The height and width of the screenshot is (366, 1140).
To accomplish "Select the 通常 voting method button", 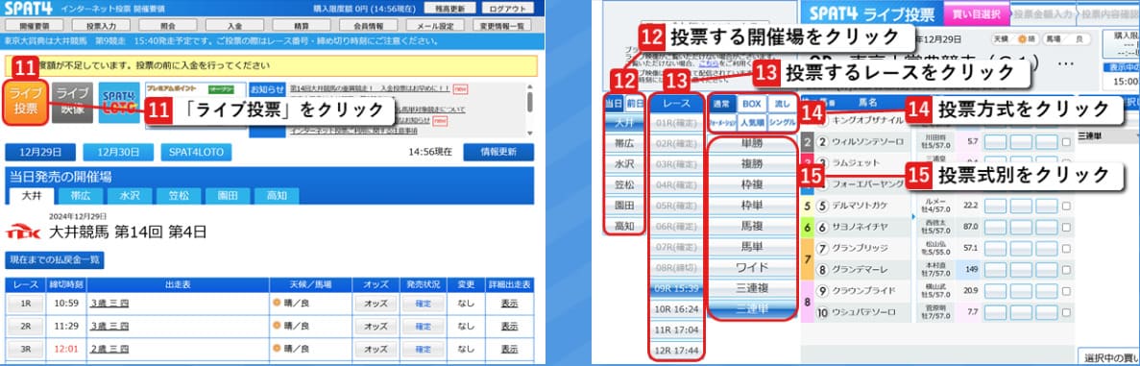I will (x=722, y=104).
